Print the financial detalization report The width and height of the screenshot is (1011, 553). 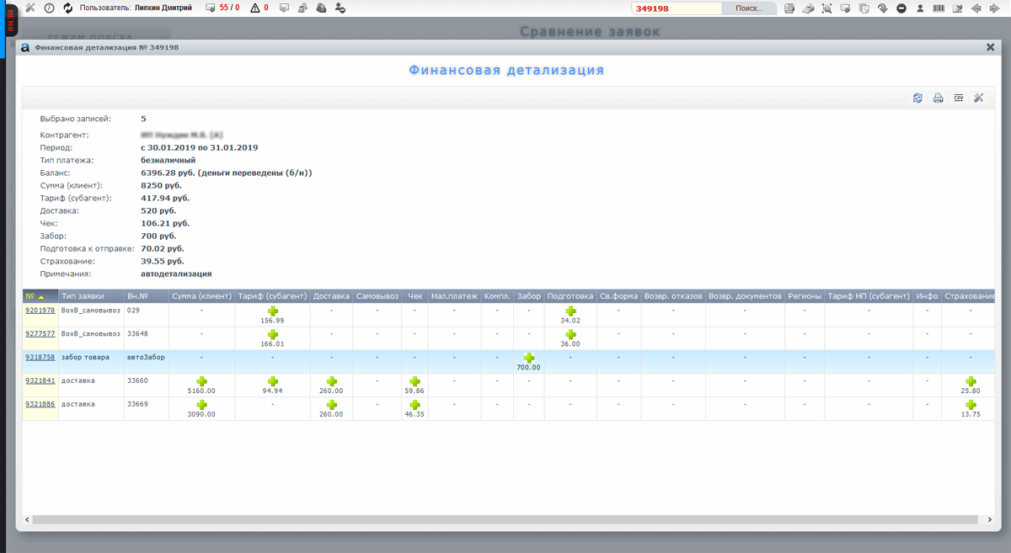coord(938,98)
